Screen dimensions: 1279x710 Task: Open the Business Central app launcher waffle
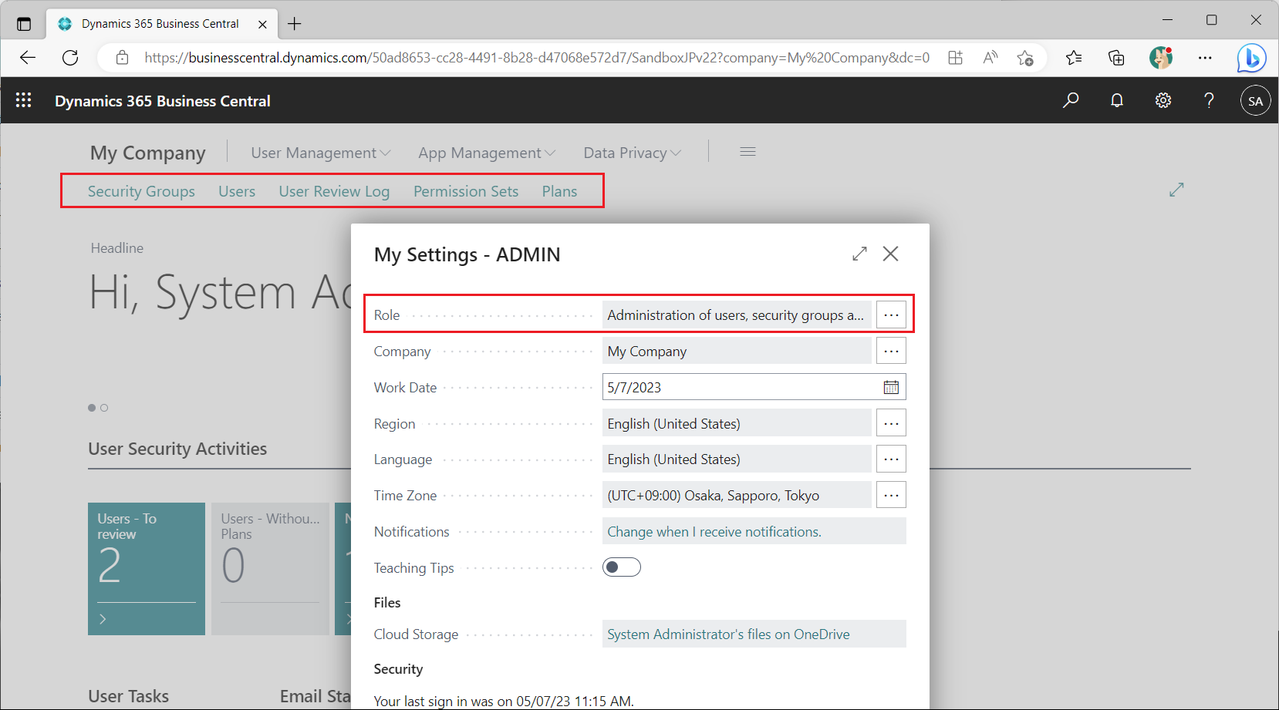23,100
